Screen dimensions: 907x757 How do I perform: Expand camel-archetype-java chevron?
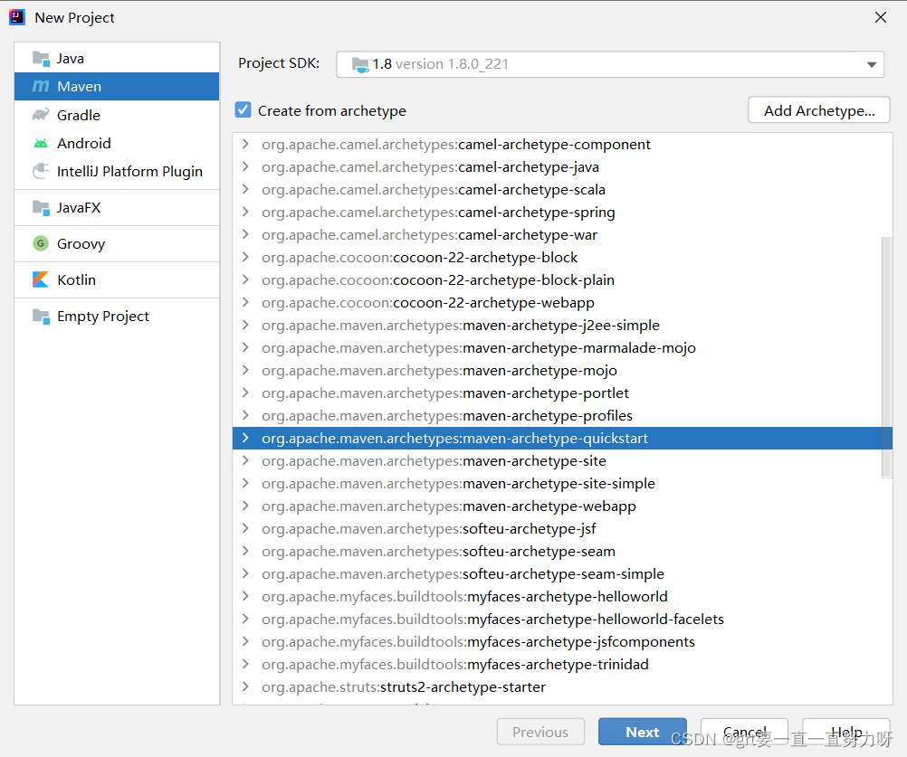point(245,166)
